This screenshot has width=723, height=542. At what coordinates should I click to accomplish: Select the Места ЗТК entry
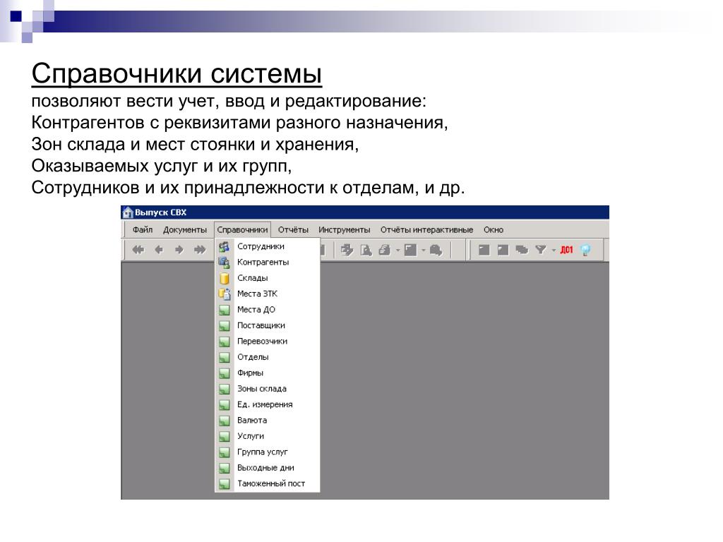pyautogui.click(x=268, y=294)
